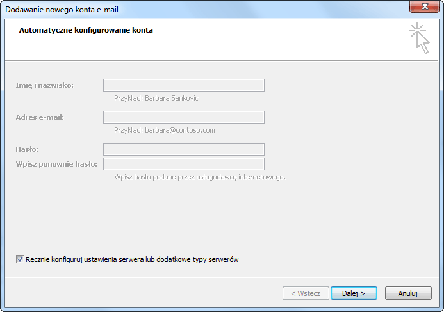Go back with the < Wstecz button
This screenshot has height=312, width=444.
pos(306,293)
